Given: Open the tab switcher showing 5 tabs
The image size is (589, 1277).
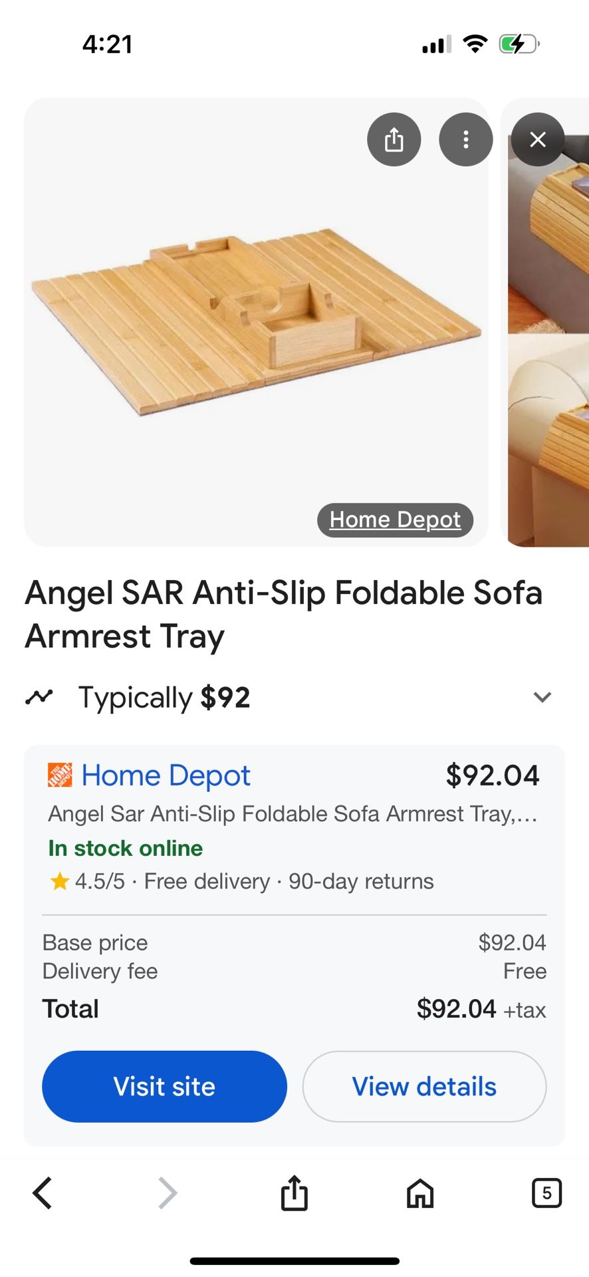Looking at the screenshot, I should (x=546, y=1193).
